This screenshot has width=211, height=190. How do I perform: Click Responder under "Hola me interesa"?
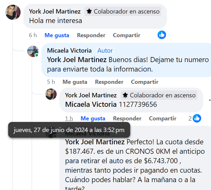click(x=91, y=35)
